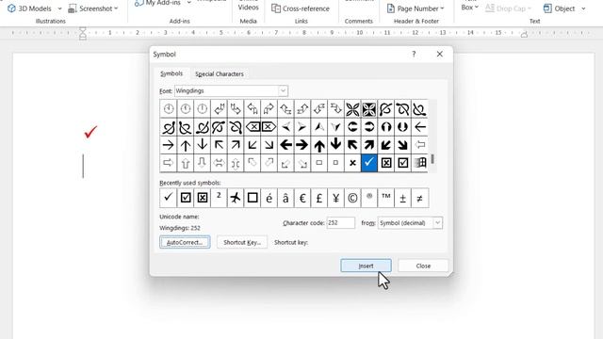
Task: Pick the bold left arrow symbol
Action: tap(285, 145)
